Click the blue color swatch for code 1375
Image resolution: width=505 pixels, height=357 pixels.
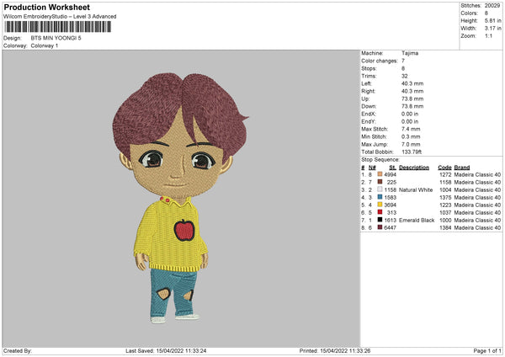[380, 197]
